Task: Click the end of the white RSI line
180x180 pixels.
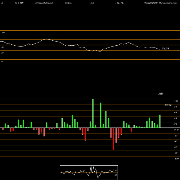Action: pos(159,49)
